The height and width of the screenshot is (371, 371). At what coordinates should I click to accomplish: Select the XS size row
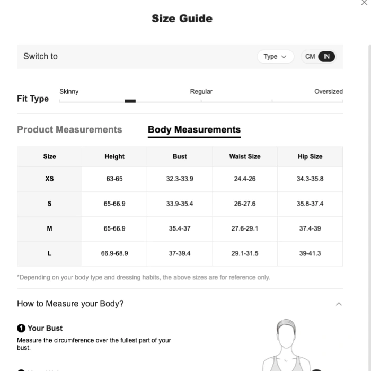180,179
